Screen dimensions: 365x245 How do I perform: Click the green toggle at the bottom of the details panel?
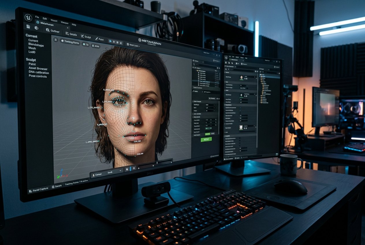point(208,134)
